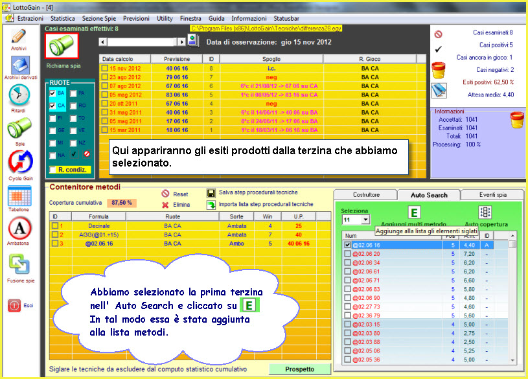
Task: Launch the Cycle Gain tool
Action: (x=21, y=162)
